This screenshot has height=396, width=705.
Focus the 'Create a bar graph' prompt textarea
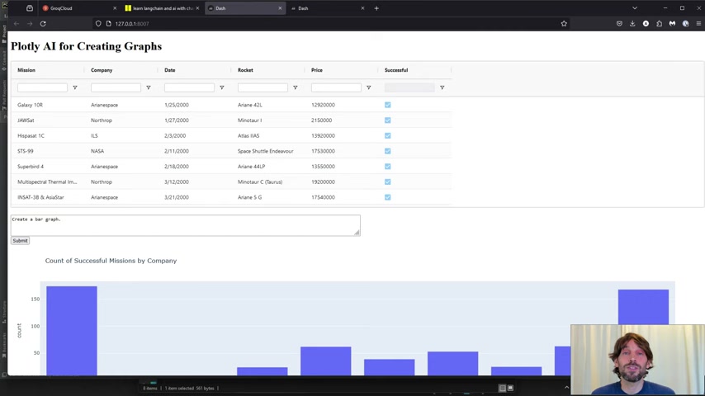[x=185, y=225]
